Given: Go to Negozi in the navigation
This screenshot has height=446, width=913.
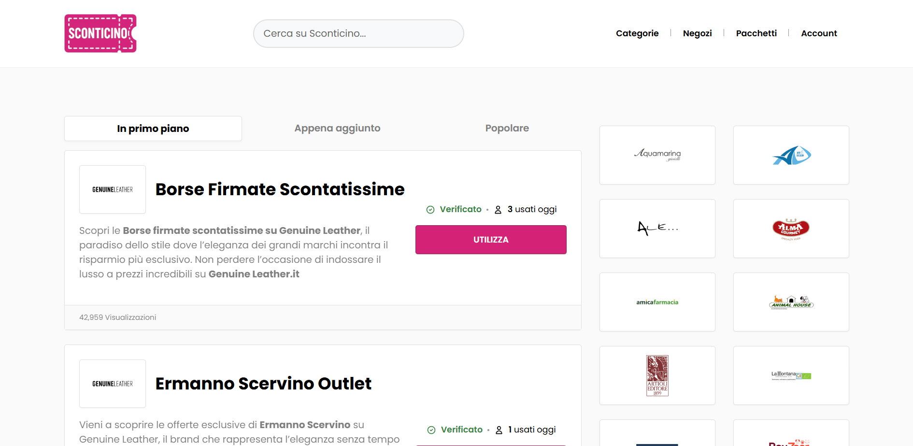Looking at the screenshot, I should (x=697, y=33).
